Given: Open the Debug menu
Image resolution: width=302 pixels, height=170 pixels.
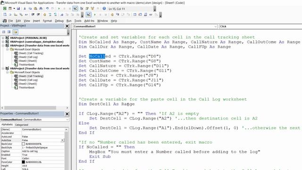Looking at the screenshot, I should pyautogui.click(x=59, y=21).
